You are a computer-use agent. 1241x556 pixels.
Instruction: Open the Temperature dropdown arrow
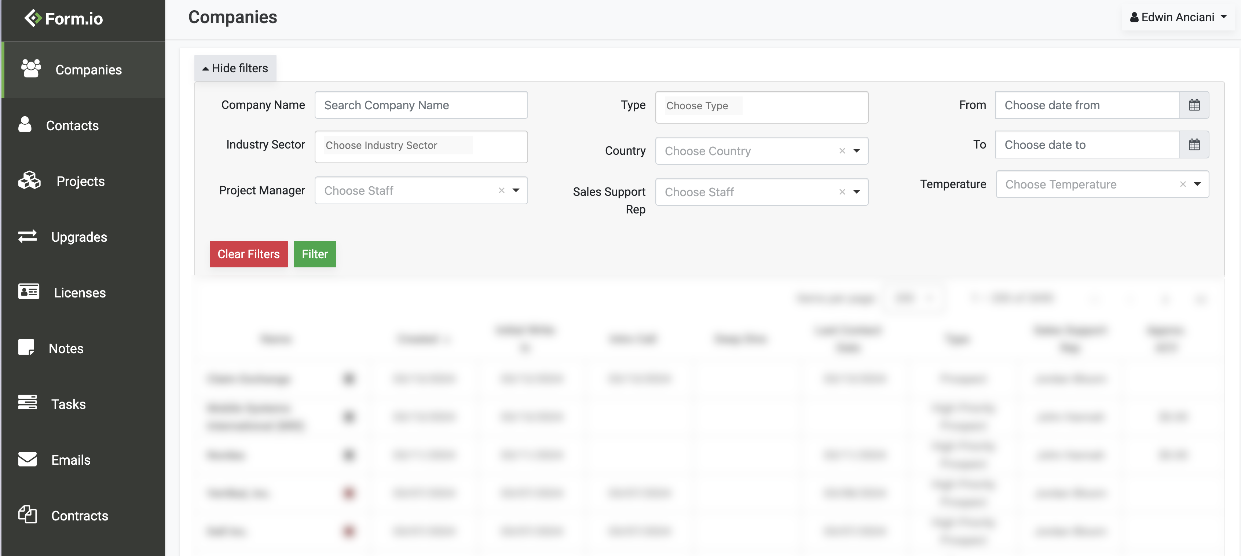[x=1197, y=184]
